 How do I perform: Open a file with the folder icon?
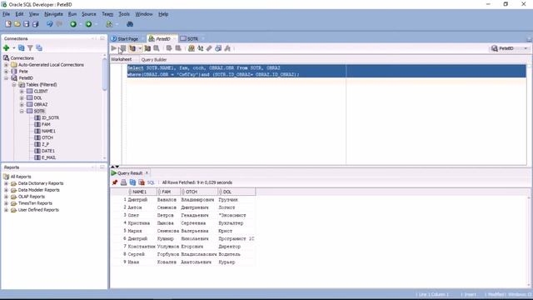click(x=17, y=24)
